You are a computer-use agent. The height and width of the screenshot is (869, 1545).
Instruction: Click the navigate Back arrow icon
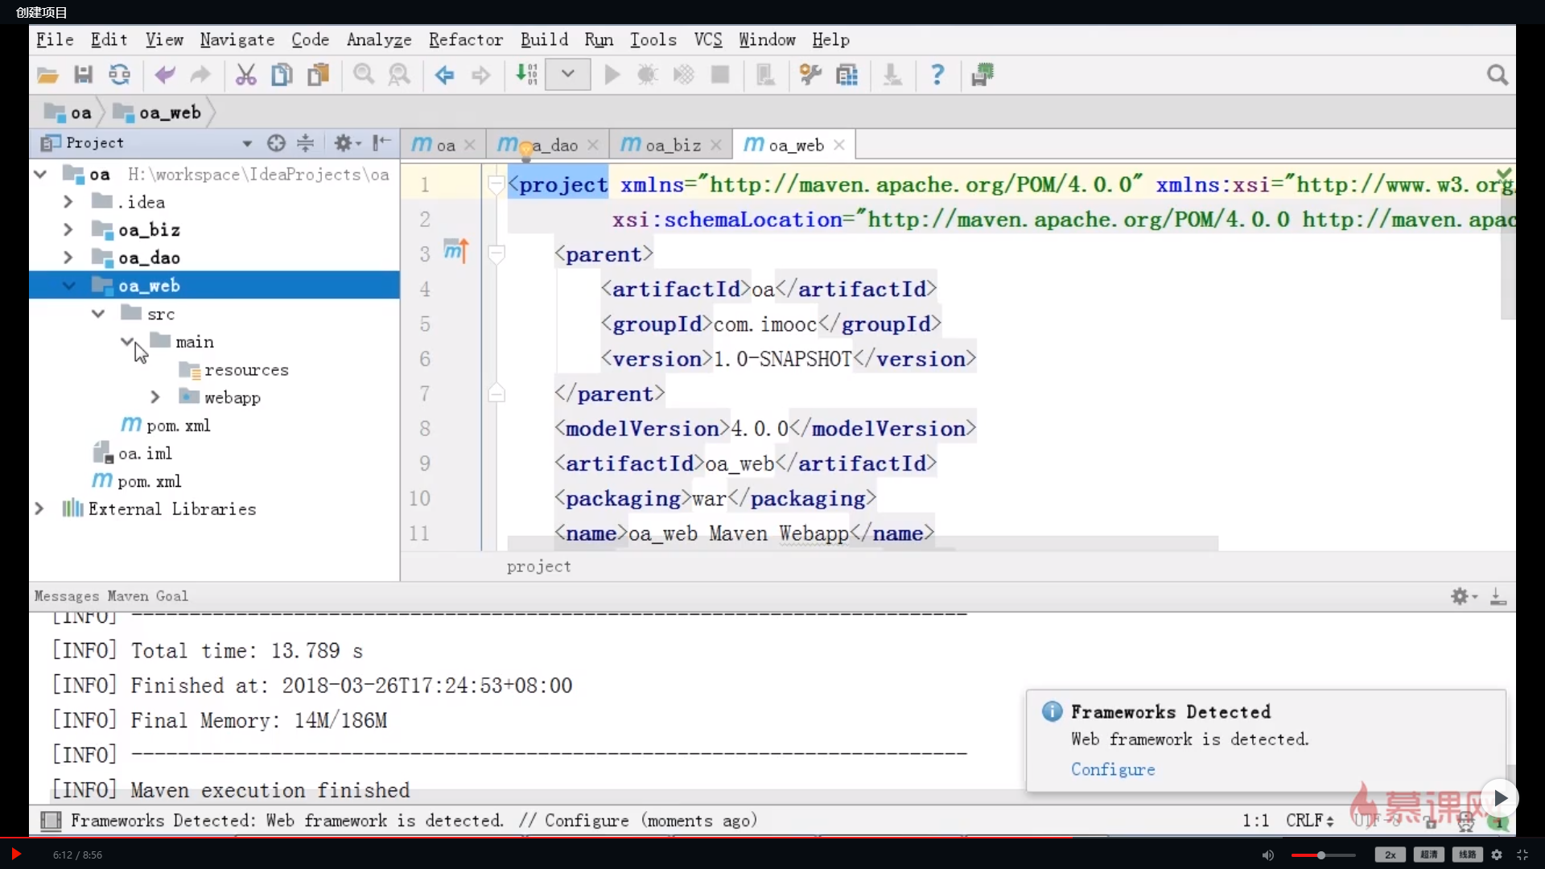444,76
